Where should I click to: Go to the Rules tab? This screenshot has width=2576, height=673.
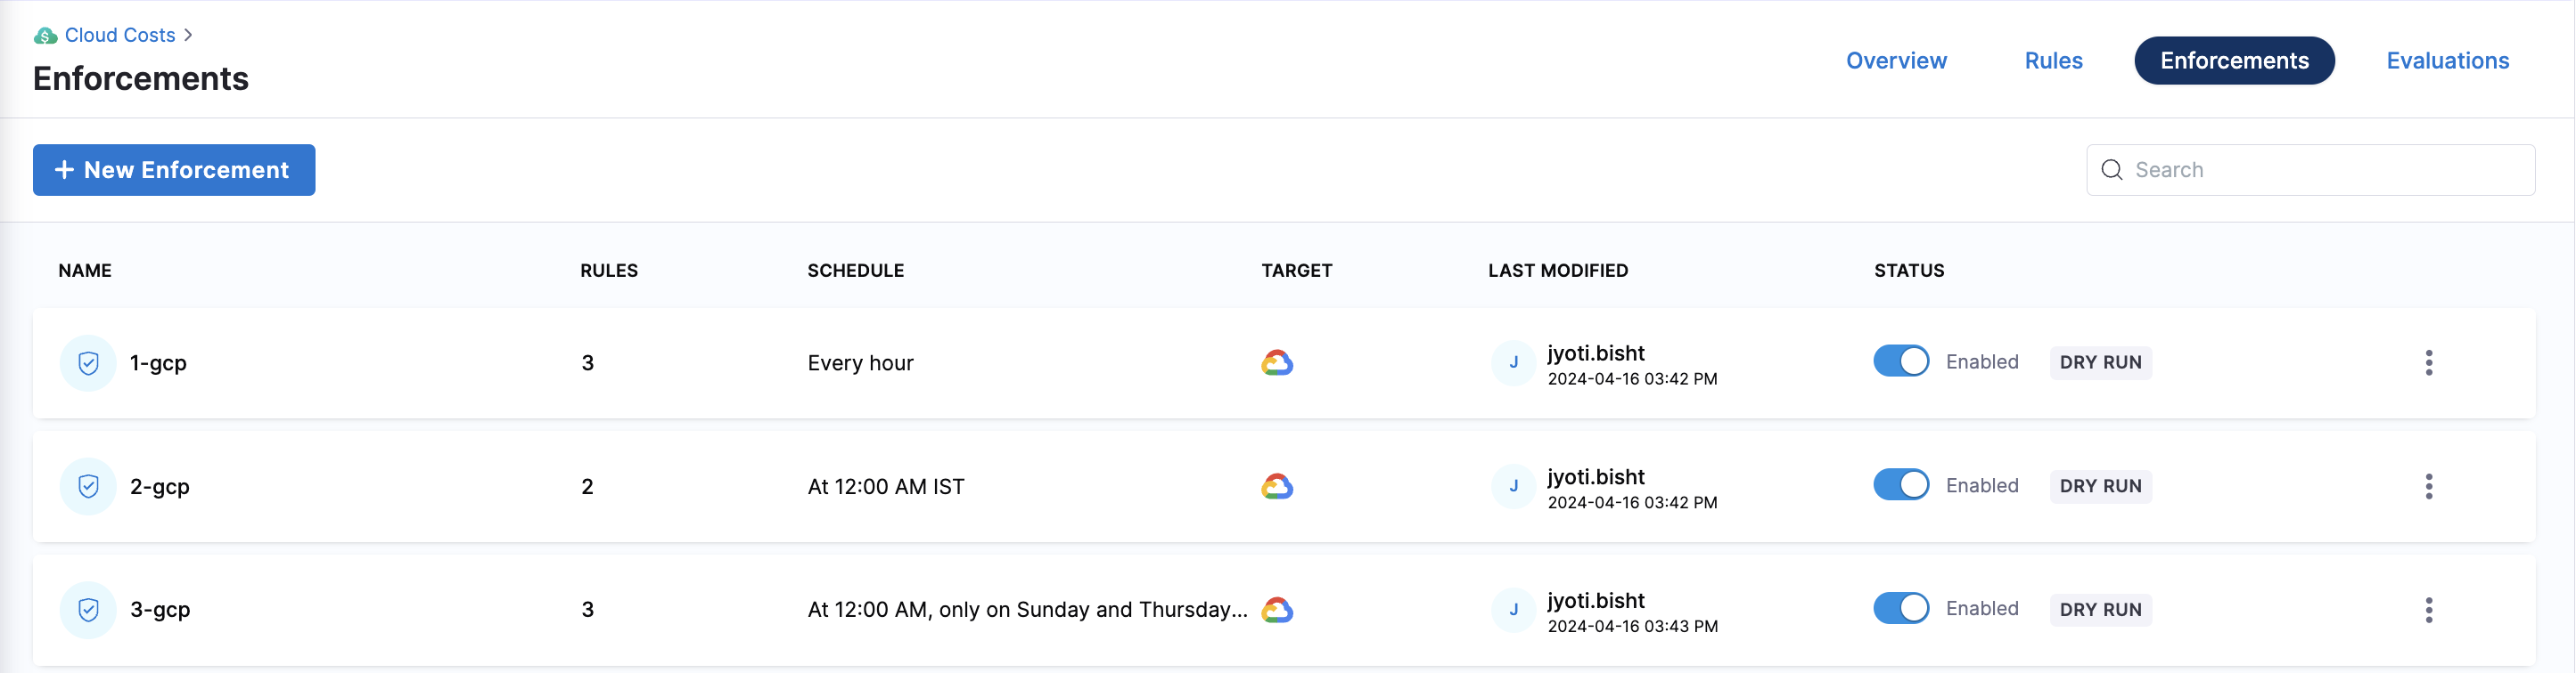(2053, 61)
